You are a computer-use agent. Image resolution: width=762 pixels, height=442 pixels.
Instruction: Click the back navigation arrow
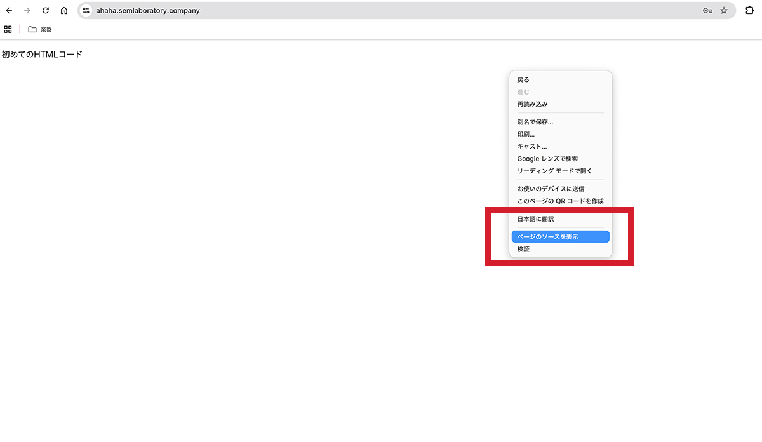(9, 10)
